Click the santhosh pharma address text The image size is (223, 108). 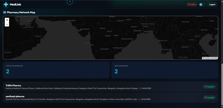[x=71, y=99]
